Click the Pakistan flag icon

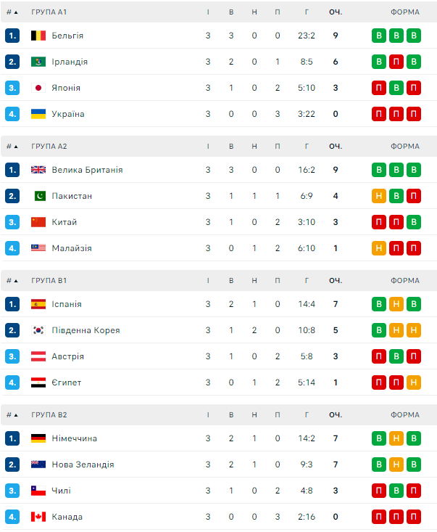38,196
